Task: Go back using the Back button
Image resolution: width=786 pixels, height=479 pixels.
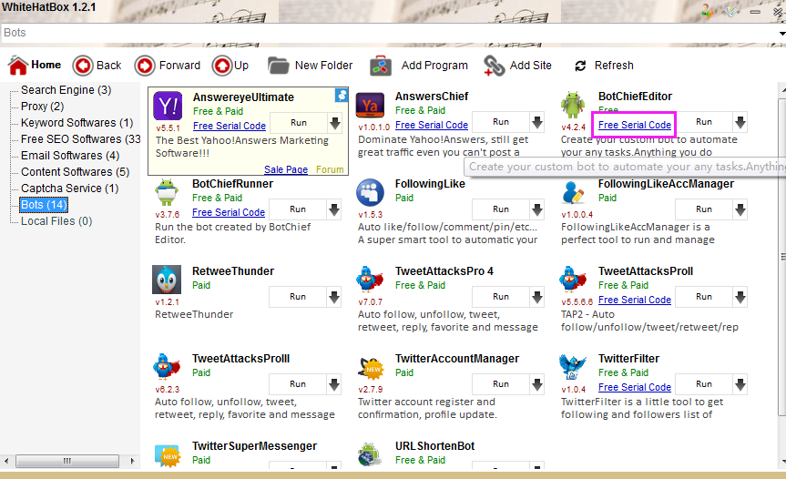Action: [83, 66]
